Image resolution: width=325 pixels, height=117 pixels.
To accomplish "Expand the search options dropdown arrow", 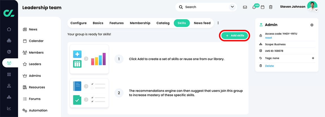I will (232, 7).
